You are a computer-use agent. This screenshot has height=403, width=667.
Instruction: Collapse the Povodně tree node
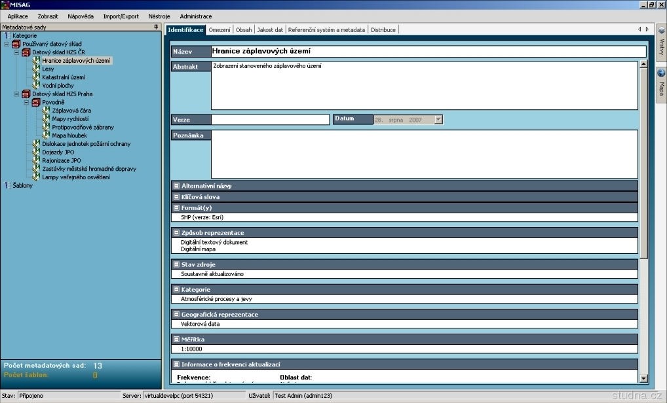pyautogui.click(x=26, y=102)
